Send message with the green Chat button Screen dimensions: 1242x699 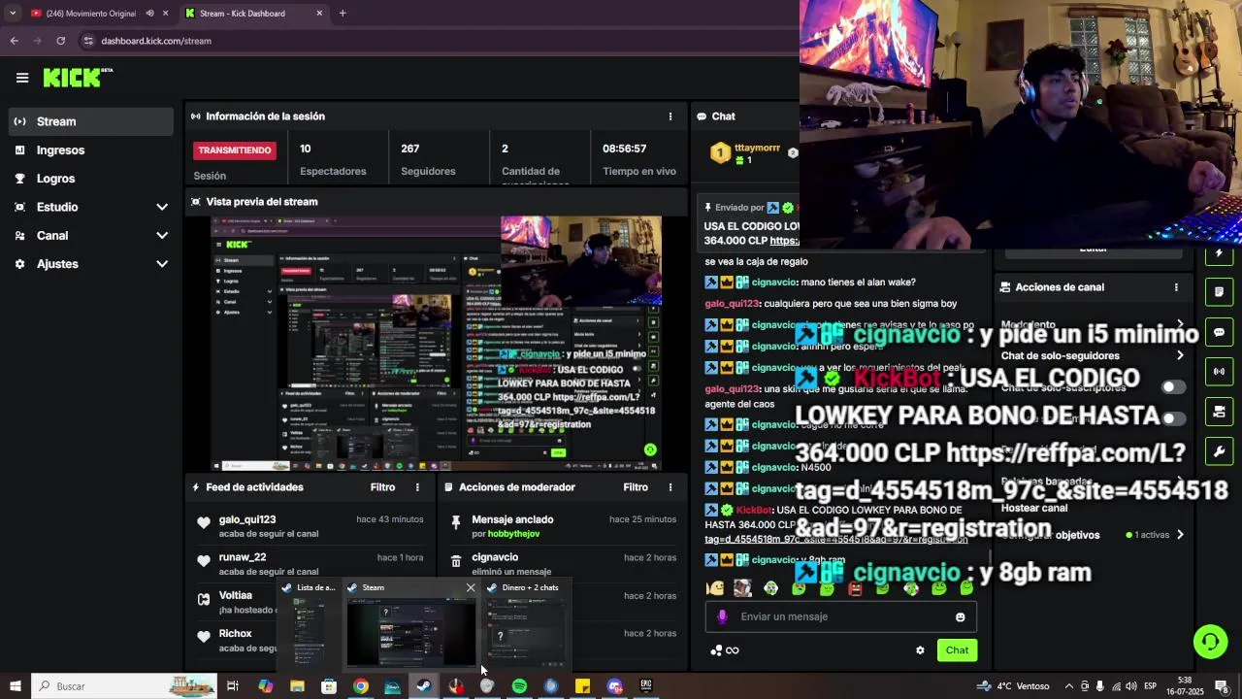click(x=957, y=650)
